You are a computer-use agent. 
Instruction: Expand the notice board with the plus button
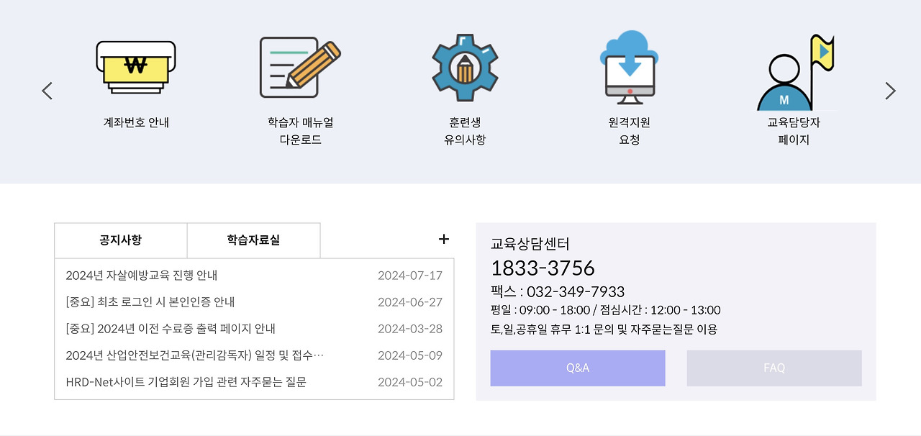click(444, 239)
